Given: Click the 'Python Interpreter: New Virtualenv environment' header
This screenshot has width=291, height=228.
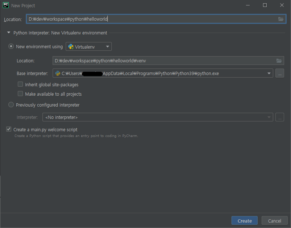Looking at the screenshot, I should 60,33.
